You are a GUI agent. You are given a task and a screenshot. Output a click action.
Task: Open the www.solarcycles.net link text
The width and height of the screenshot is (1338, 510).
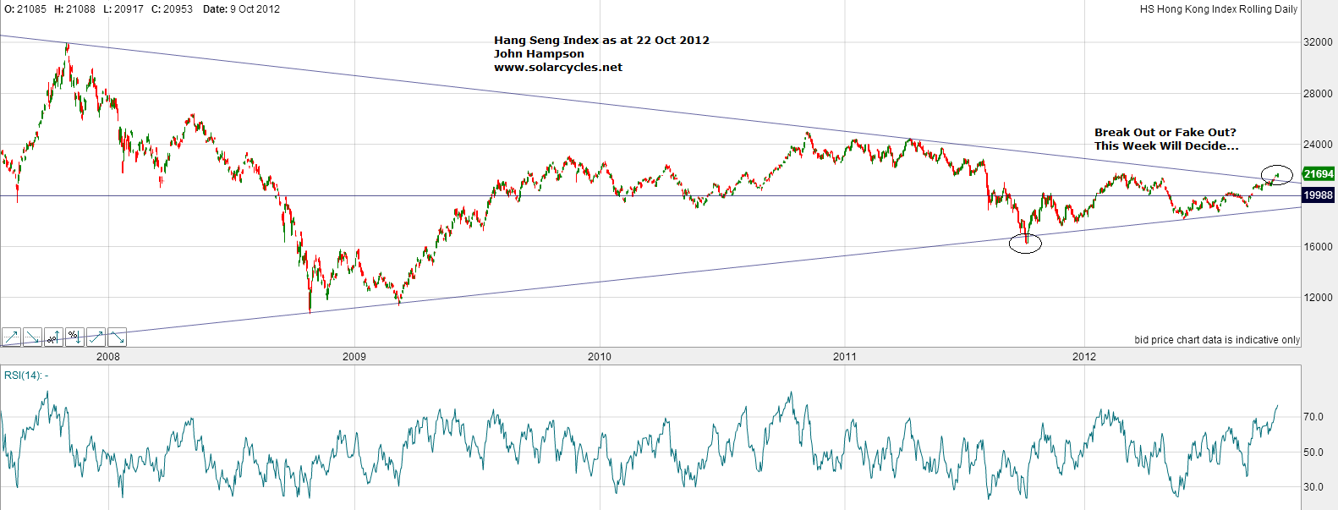(x=557, y=68)
